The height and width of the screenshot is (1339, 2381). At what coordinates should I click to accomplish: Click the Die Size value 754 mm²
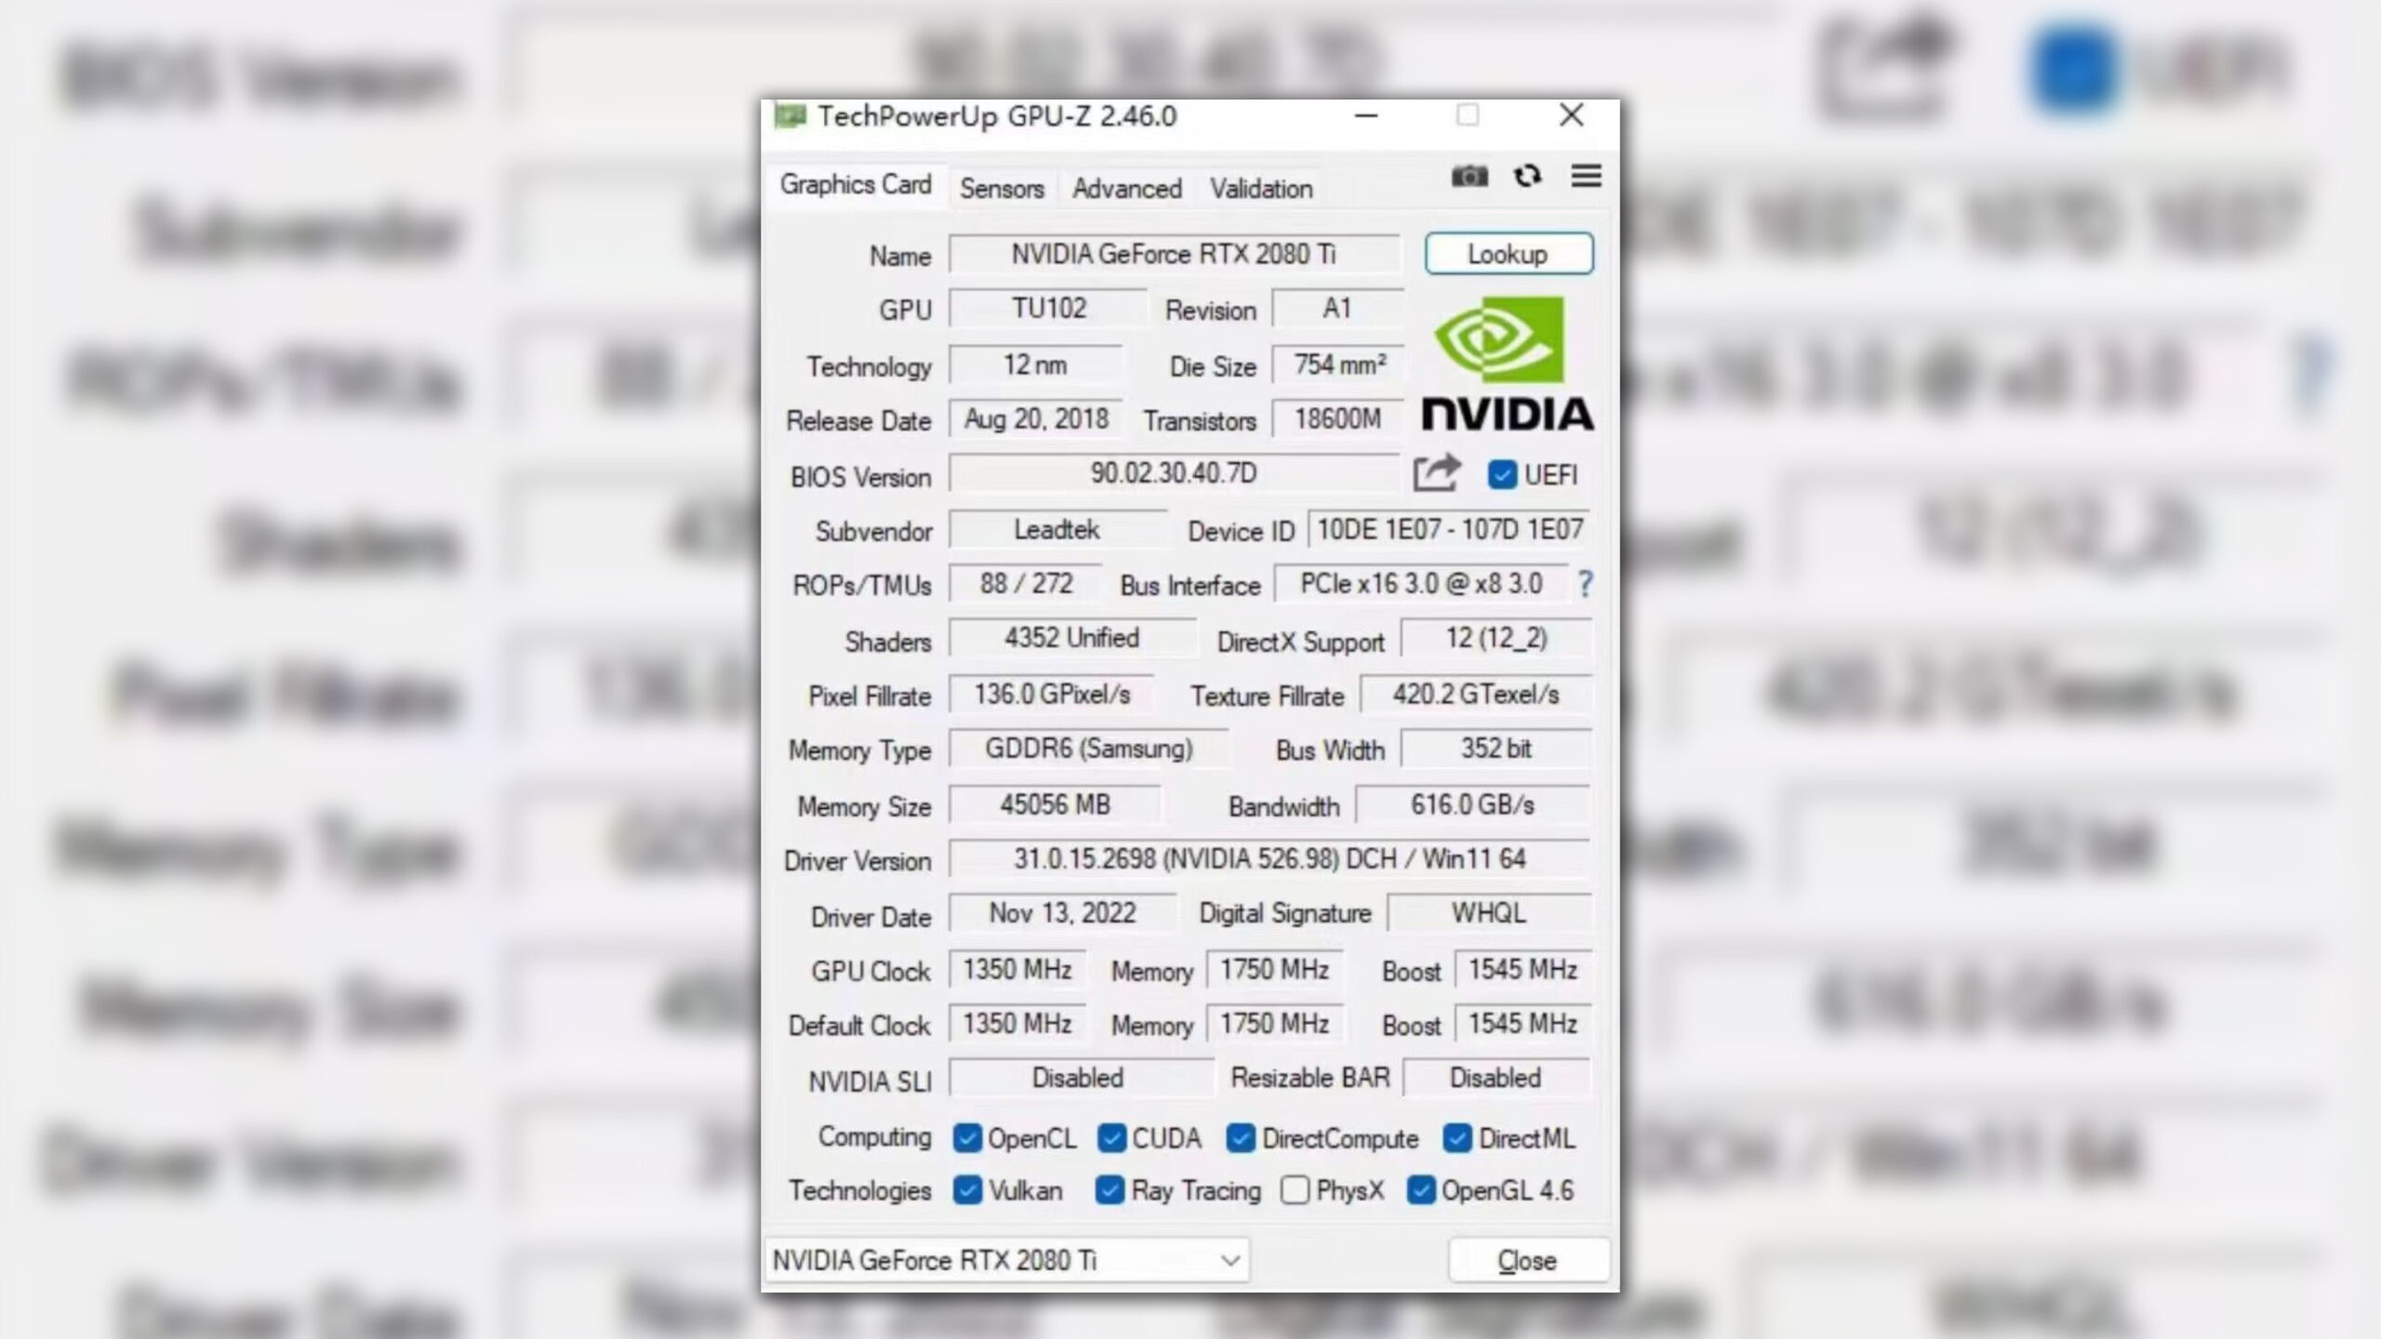click(1337, 365)
